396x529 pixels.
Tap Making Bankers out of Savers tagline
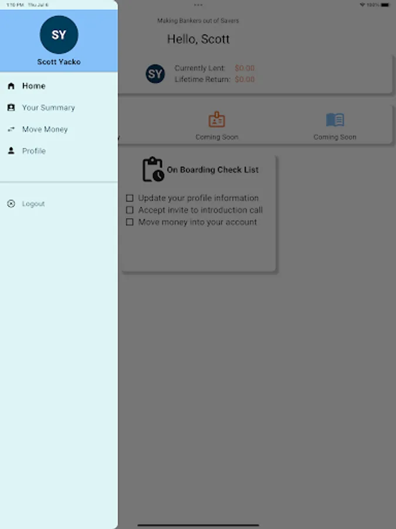click(198, 21)
